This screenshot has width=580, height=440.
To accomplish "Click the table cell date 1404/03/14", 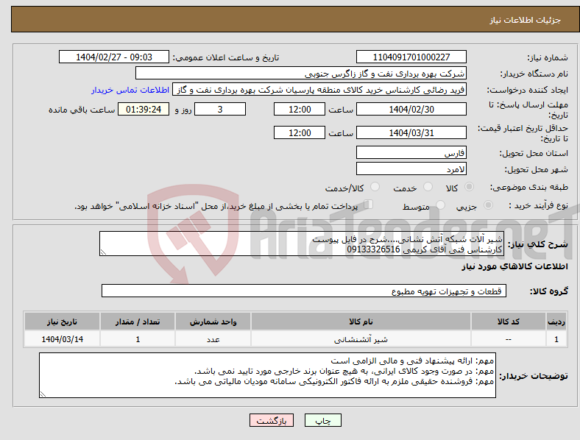I will coord(62,339).
